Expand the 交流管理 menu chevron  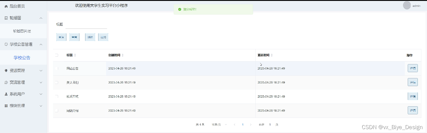coord(41,82)
